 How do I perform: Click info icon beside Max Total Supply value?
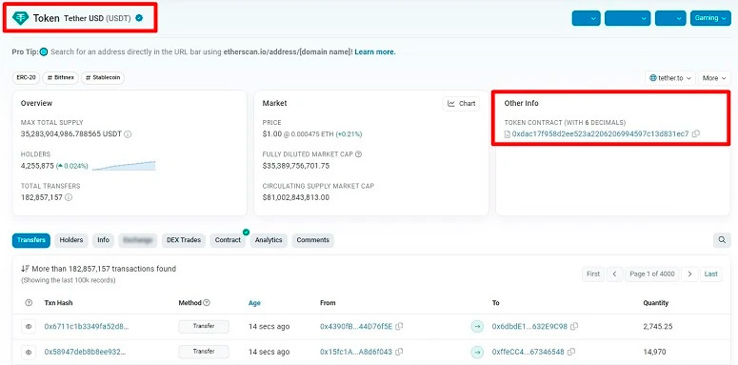coord(128,134)
